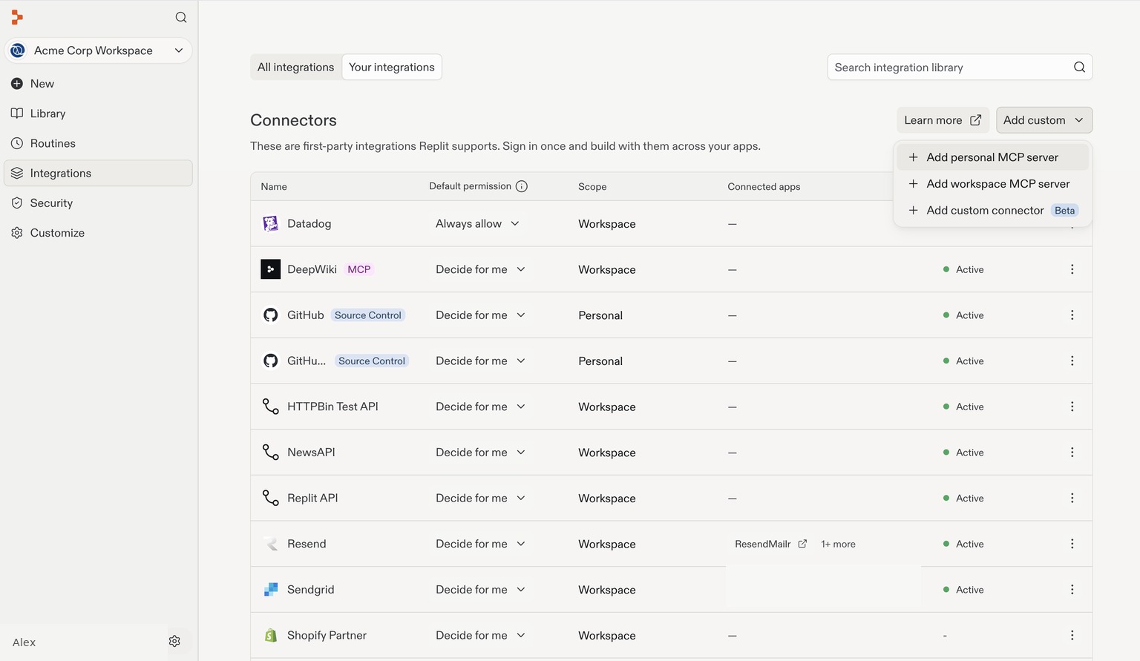This screenshot has width=1140, height=661.
Task: Click the Name column header
Action: coord(274,187)
